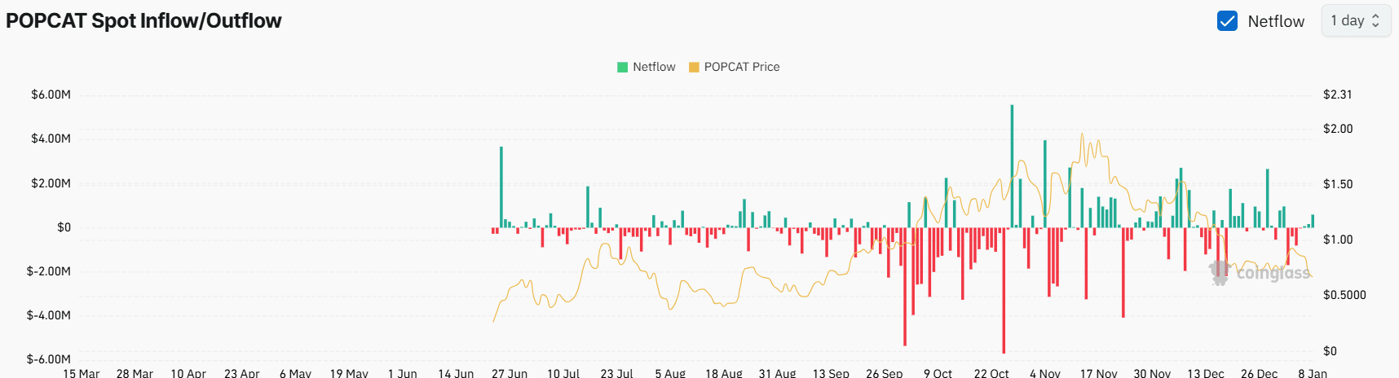
Task: Click the 5 Aug date label
Action: (670, 372)
